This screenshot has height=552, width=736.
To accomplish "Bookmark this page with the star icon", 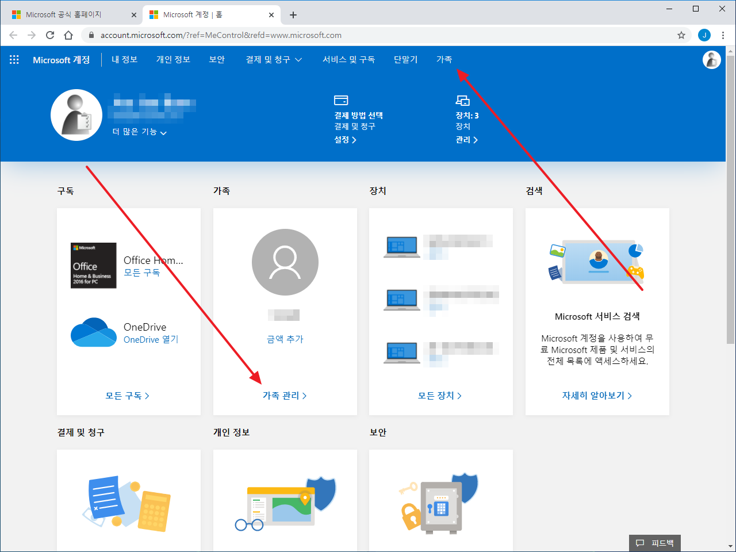I will 681,35.
